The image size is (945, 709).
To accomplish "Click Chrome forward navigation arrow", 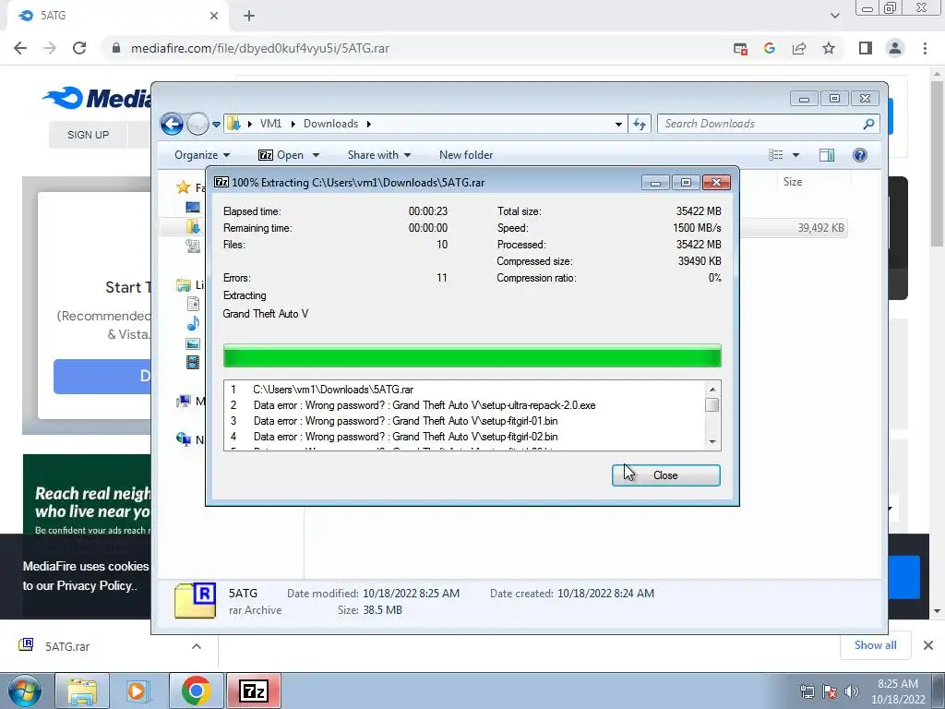I will (50, 48).
